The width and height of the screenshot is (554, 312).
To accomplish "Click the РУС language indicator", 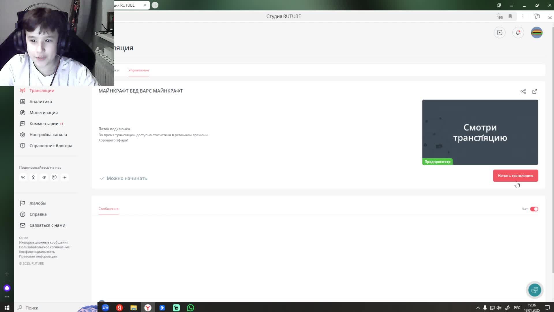I will (517, 308).
